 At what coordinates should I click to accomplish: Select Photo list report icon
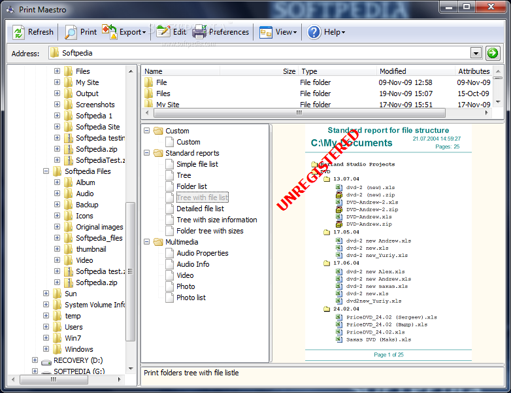tap(169, 298)
